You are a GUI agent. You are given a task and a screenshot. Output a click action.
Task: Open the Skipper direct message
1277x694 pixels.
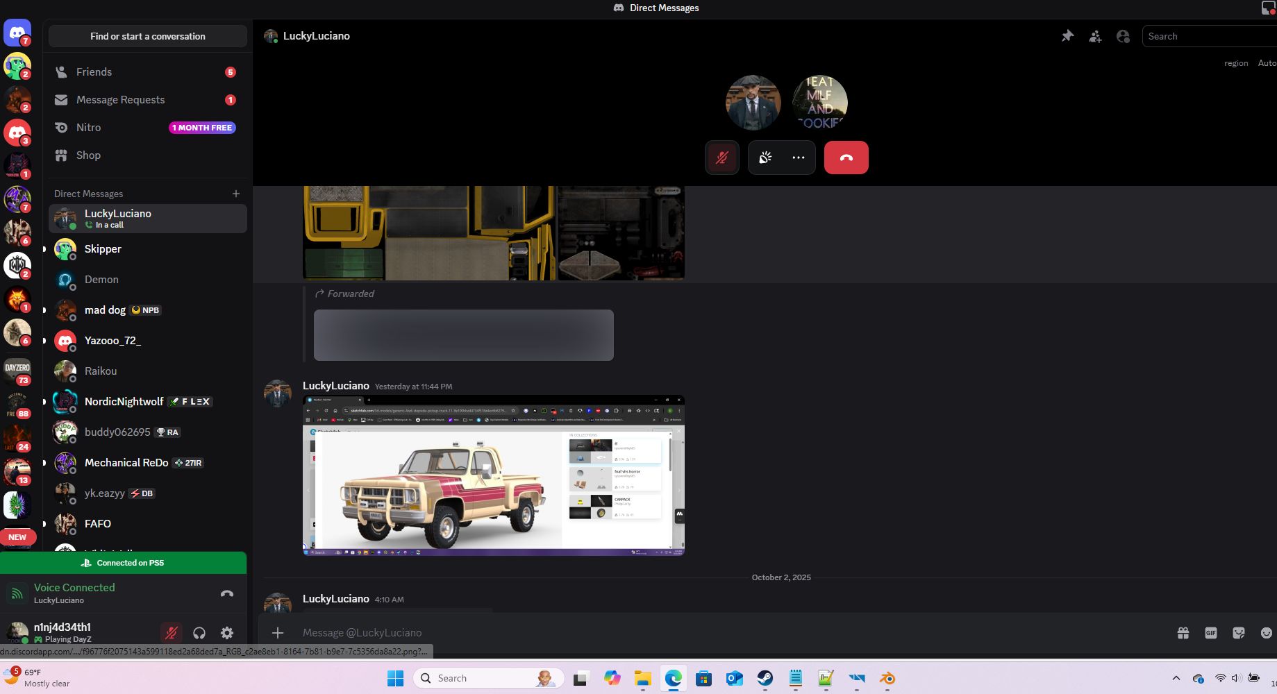pyautogui.click(x=103, y=249)
